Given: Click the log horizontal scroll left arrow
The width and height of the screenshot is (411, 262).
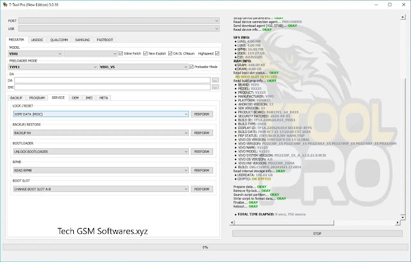Looking at the screenshot, I should (x=232, y=223).
